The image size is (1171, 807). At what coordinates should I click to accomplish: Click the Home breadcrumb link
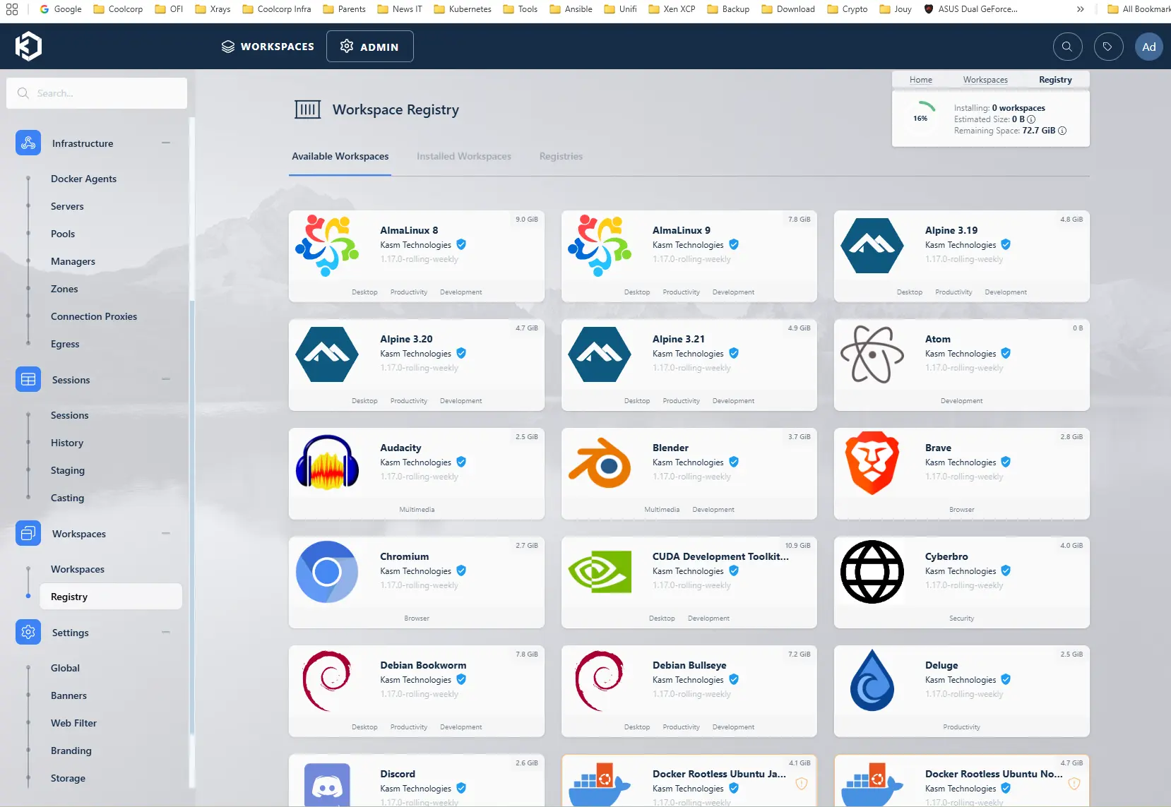click(920, 80)
